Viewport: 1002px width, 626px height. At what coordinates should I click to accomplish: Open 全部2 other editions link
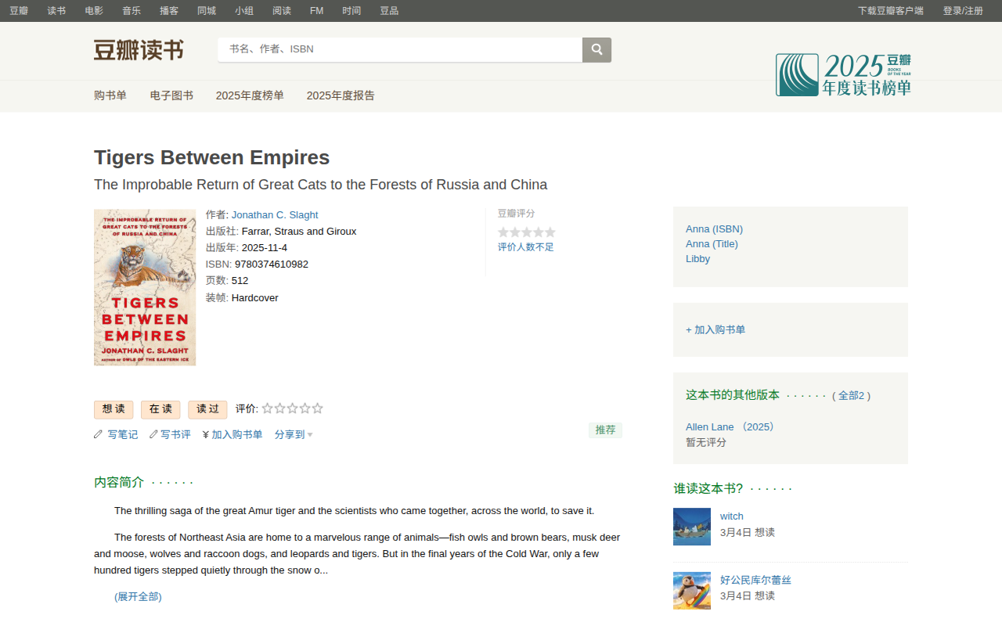point(851,396)
